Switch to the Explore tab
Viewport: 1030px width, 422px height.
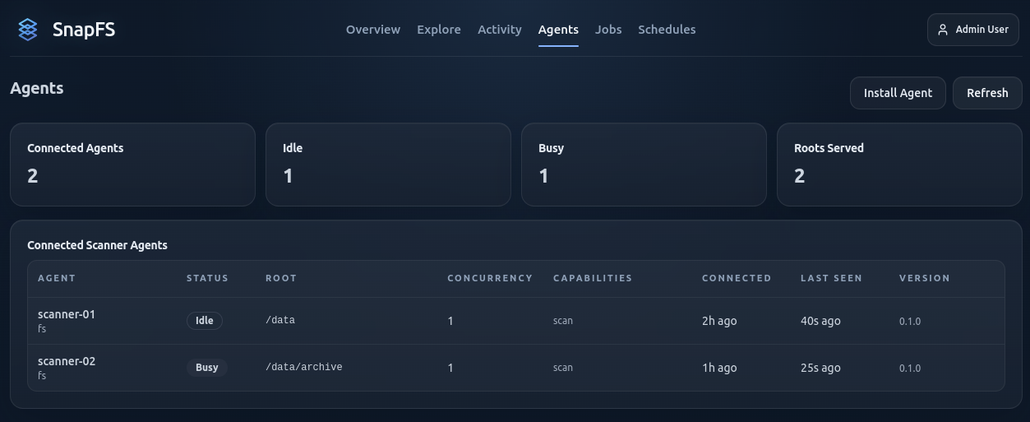click(439, 30)
